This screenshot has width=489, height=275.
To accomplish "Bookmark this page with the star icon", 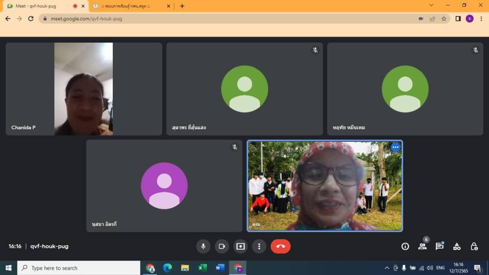I will tap(444, 19).
